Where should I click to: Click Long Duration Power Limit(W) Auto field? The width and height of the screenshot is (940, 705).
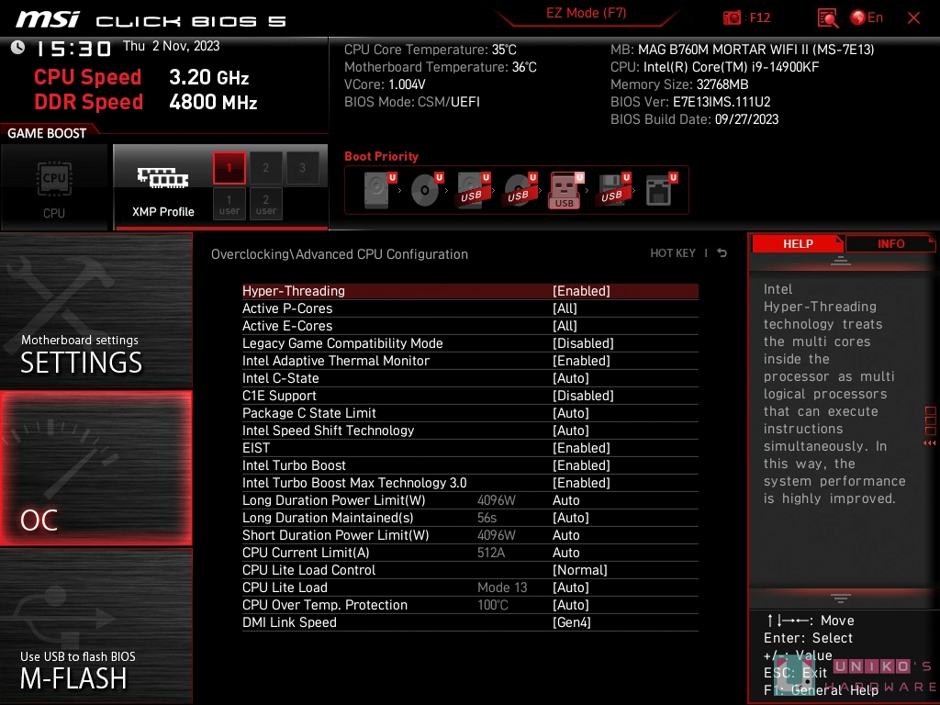coord(566,500)
